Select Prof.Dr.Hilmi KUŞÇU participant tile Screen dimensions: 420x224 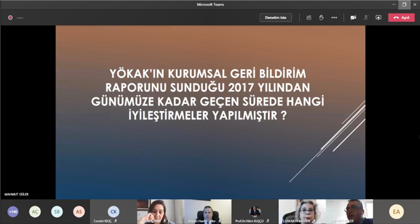click(255, 212)
